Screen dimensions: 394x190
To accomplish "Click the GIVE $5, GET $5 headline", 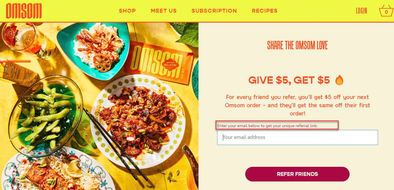I will pos(289,80).
